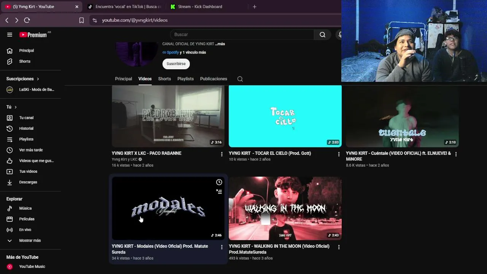The image size is (487, 274).
Task: Open Ver más tarde list
Action: [30, 150]
